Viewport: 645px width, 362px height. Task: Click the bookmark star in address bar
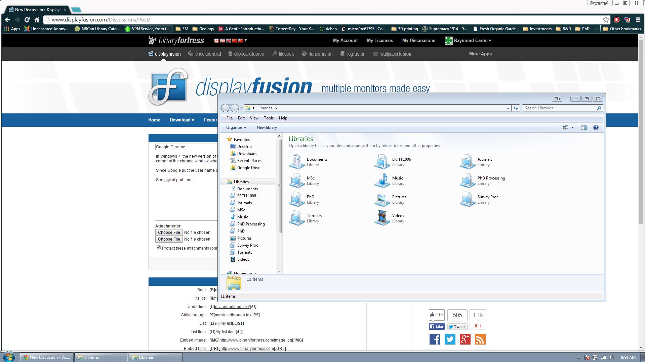[606, 20]
